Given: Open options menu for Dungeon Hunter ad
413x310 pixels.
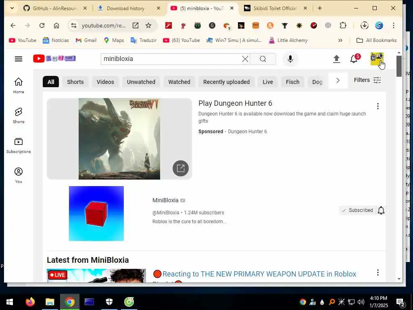Looking at the screenshot, I should coord(378,106).
